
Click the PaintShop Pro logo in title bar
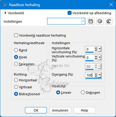(5, 5)
